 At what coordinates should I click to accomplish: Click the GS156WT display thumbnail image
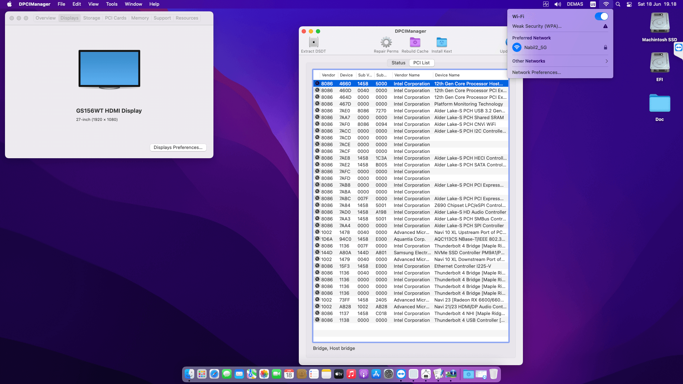[109, 69]
